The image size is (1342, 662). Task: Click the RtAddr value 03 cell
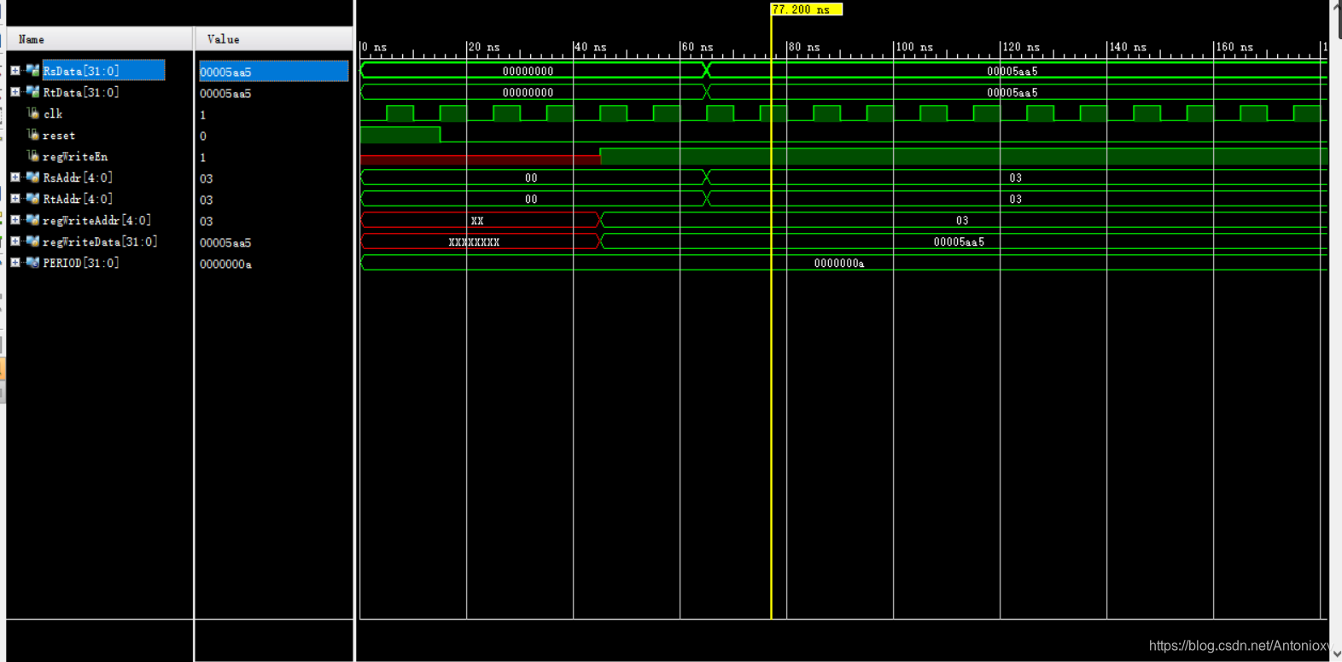coord(207,200)
